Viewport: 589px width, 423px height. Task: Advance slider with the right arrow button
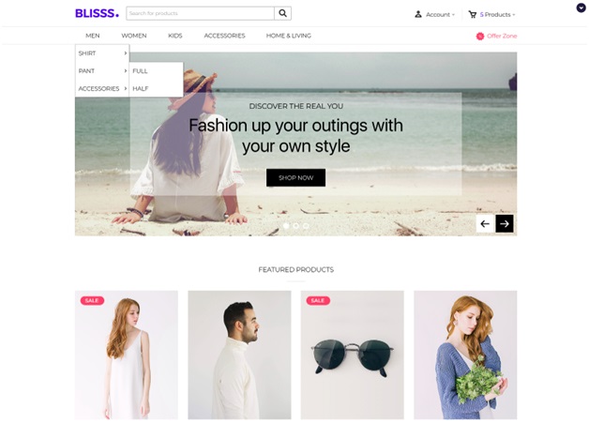click(505, 224)
